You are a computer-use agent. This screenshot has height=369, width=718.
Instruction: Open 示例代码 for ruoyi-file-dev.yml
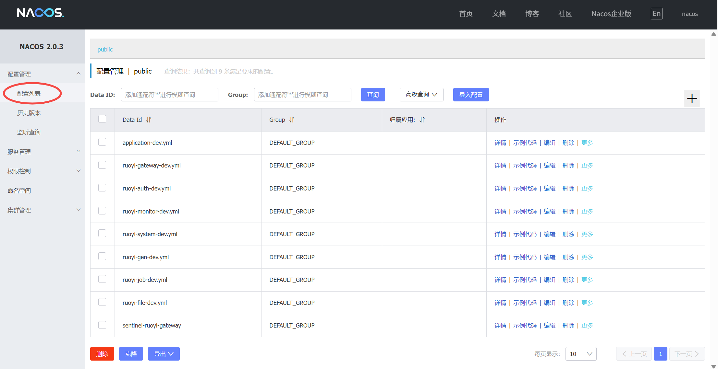pos(525,303)
